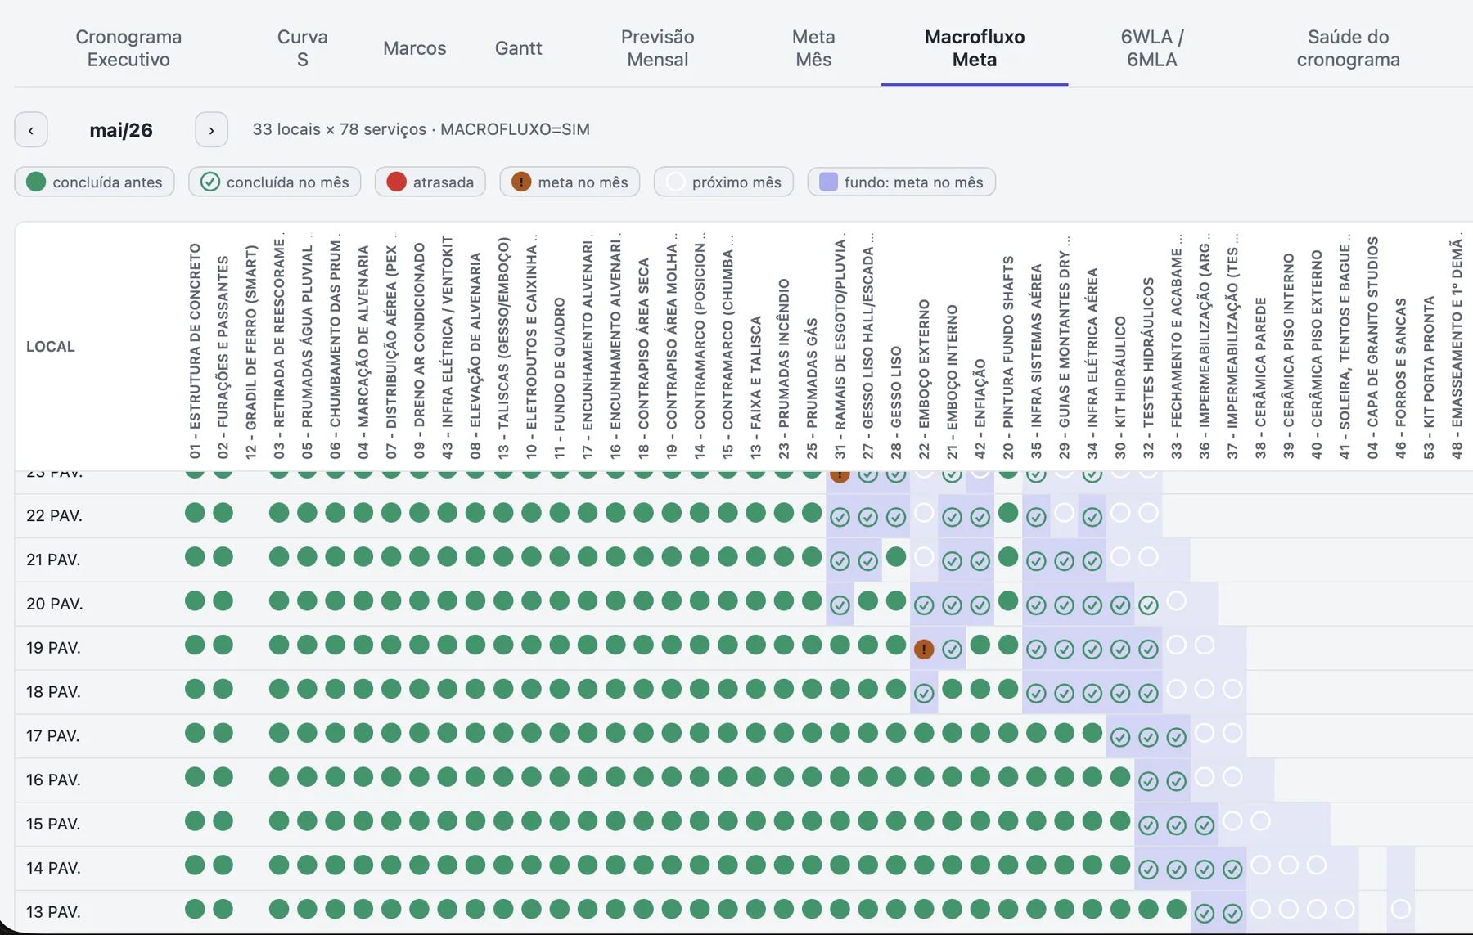Click the '17 PAV.' row label
This screenshot has height=935, width=1473.
coord(54,737)
